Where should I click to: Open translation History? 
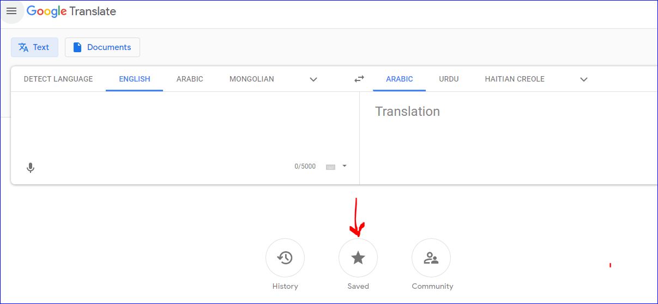(285, 258)
